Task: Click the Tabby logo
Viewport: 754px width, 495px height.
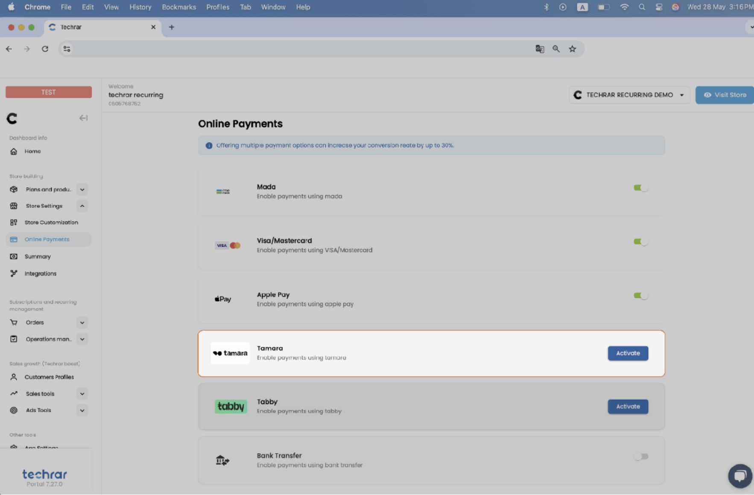Action: click(x=231, y=407)
